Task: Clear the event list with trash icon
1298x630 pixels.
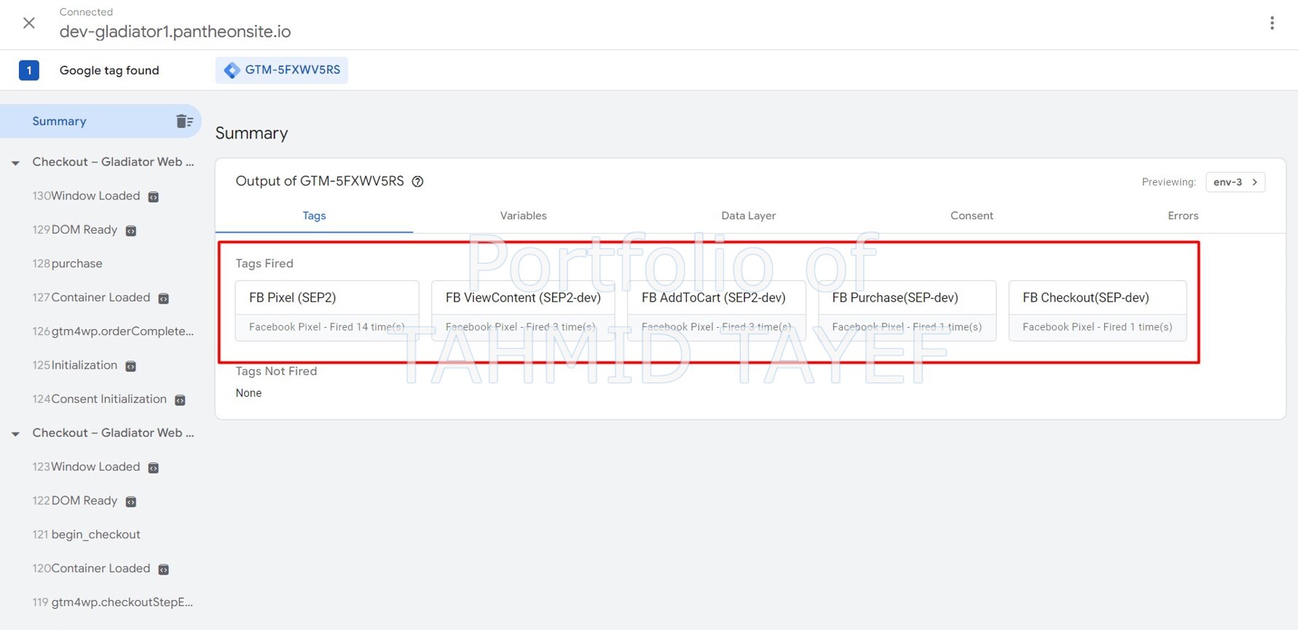Action: [x=184, y=122]
